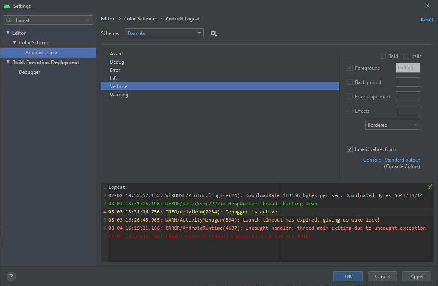Select the Error log level entry
This screenshot has width=438, height=286.
pyautogui.click(x=115, y=70)
